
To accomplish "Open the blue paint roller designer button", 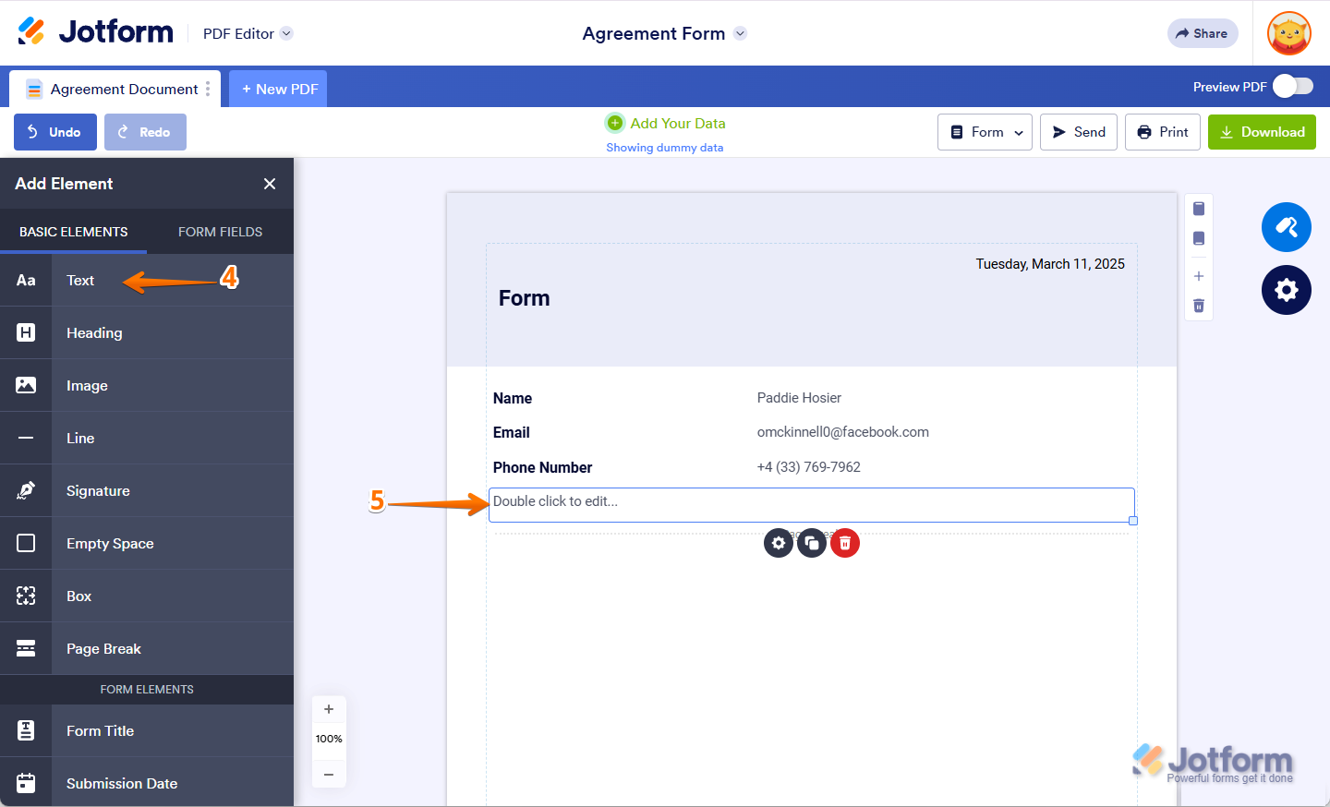I will (1287, 227).
